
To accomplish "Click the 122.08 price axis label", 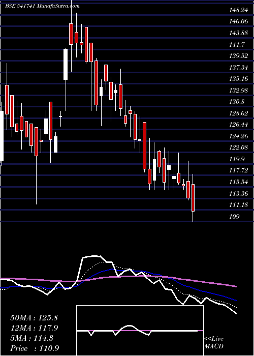I will click(x=238, y=147).
